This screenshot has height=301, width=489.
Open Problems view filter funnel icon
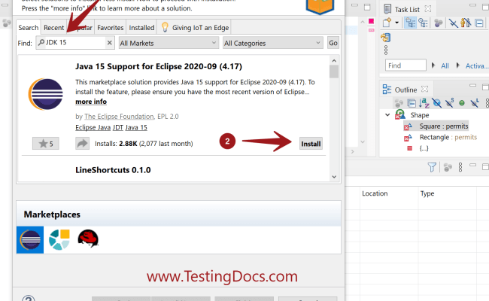point(432,168)
